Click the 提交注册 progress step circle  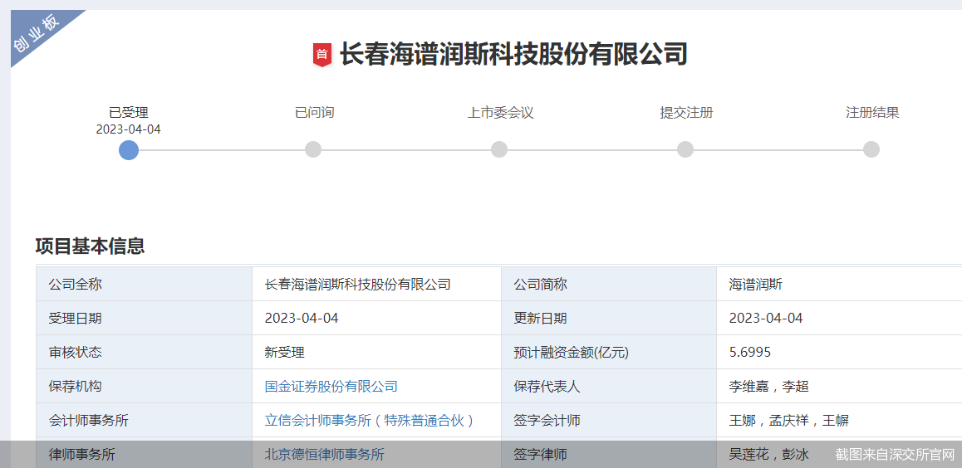[x=685, y=149]
